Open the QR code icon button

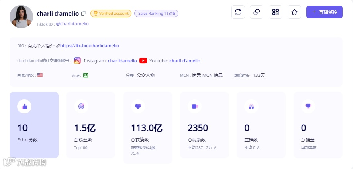tap(275, 12)
